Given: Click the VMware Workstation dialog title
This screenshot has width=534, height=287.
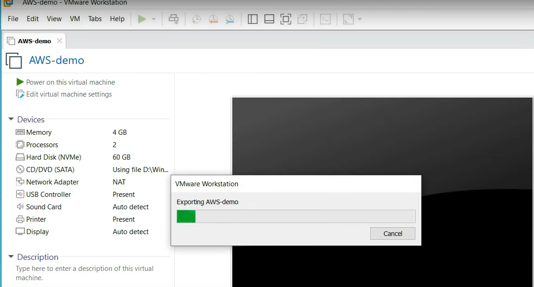Looking at the screenshot, I should 207,184.
